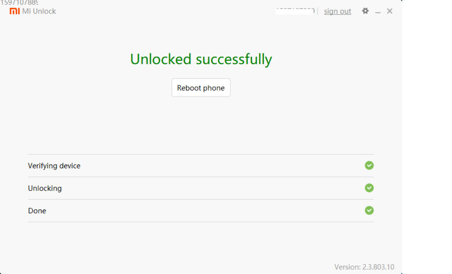The height and width of the screenshot is (274, 452).
Task: Click the green checkmark beside Verifying device
Action: 369,166
